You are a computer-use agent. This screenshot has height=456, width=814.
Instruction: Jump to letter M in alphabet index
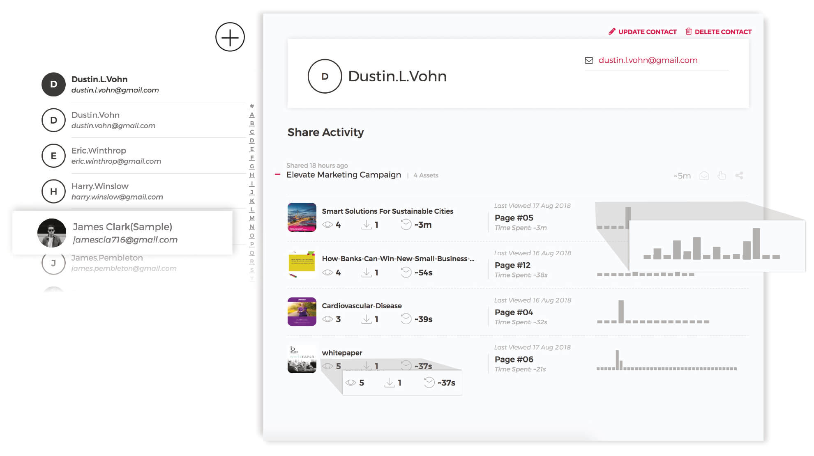coord(252,218)
